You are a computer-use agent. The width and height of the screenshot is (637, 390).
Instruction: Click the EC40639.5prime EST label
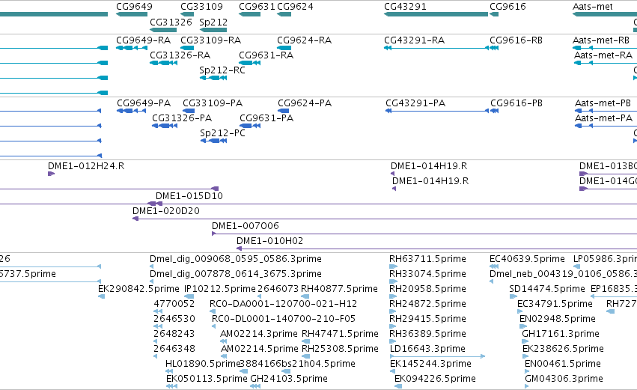(527, 259)
